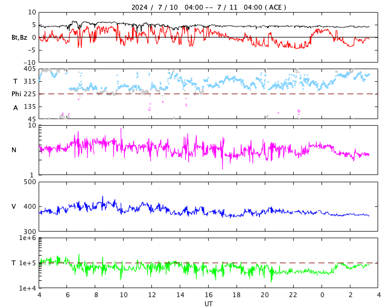Click the UT label under the time axis

click(x=208, y=304)
